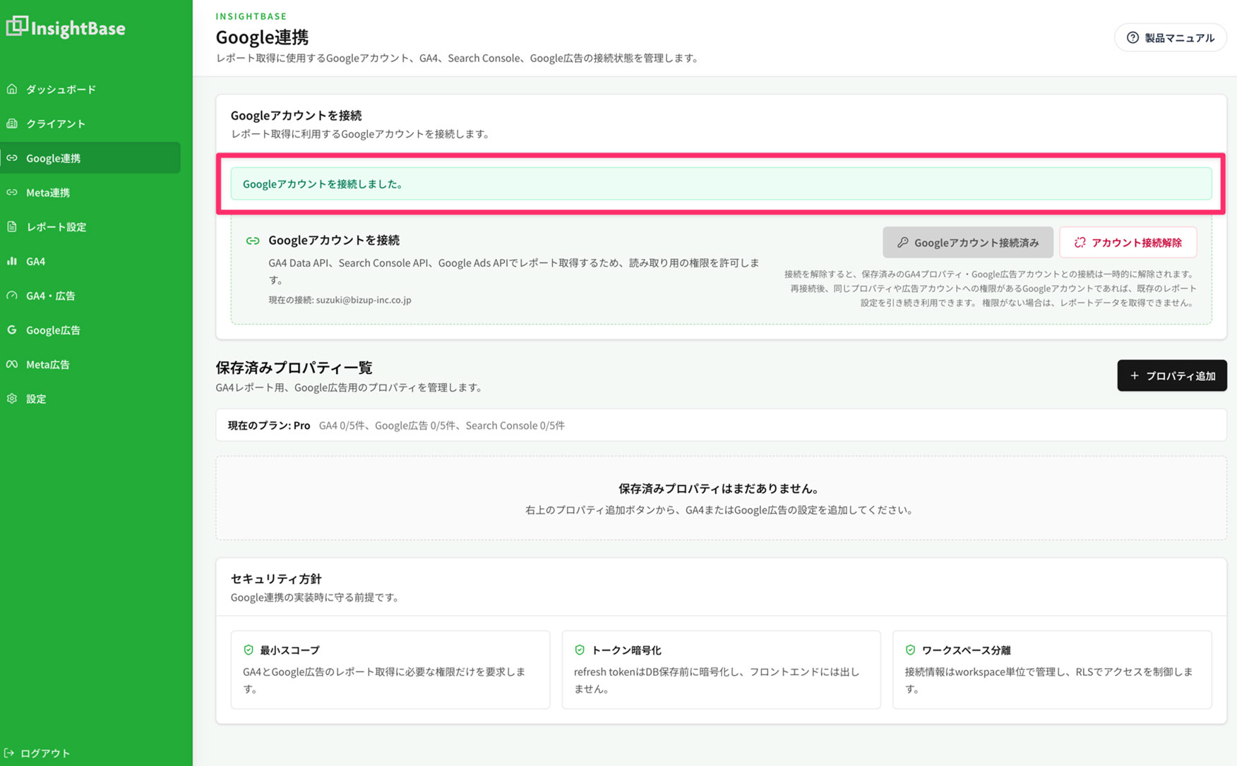Click アカウント接続解除 button

point(1128,242)
